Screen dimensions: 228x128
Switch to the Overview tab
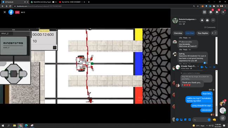(178, 33)
